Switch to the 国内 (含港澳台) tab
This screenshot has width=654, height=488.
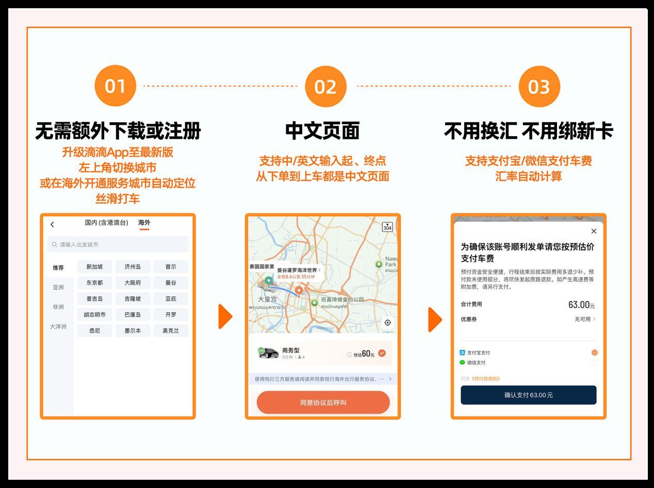click(x=106, y=223)
